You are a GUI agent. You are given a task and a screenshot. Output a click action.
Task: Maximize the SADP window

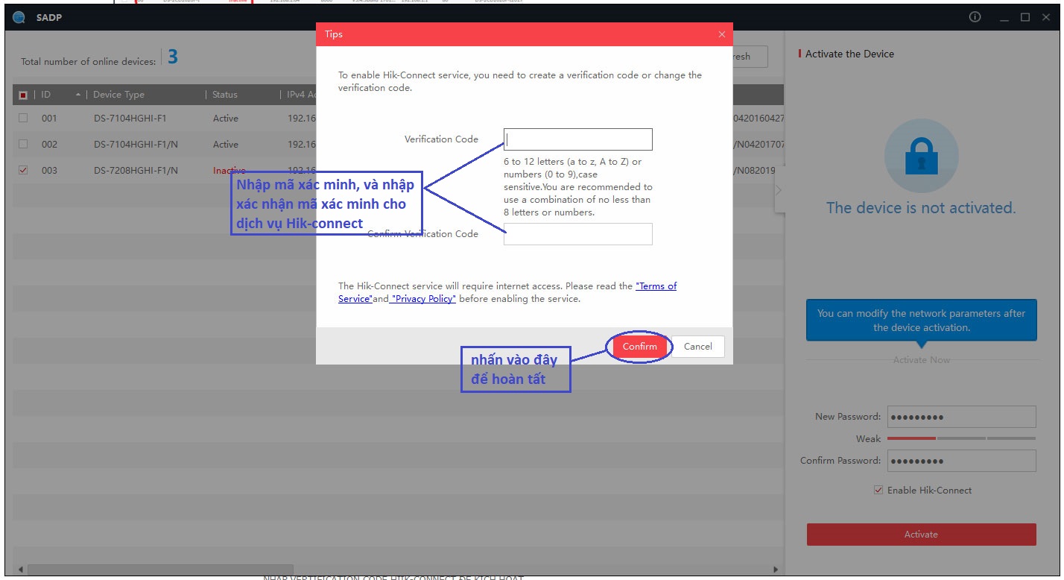(x=1025, y=17)
